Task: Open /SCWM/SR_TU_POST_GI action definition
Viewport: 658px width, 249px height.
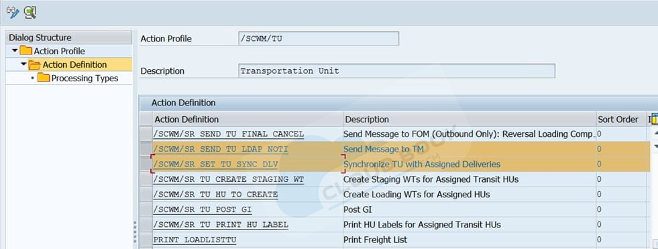Action: point(203,210)
